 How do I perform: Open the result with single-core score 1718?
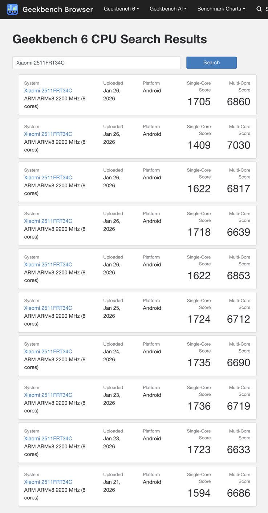[x=48, y=221]
